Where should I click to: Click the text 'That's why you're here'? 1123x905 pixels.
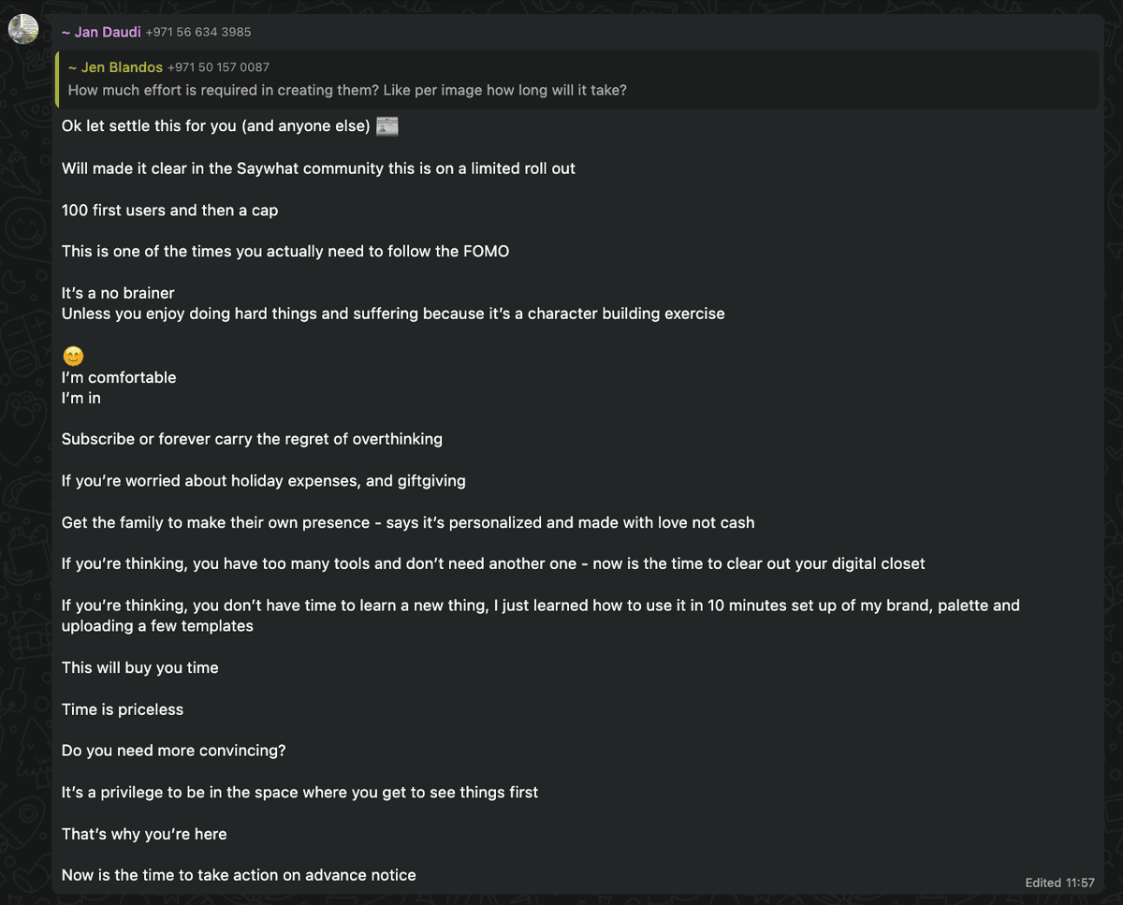144,834
